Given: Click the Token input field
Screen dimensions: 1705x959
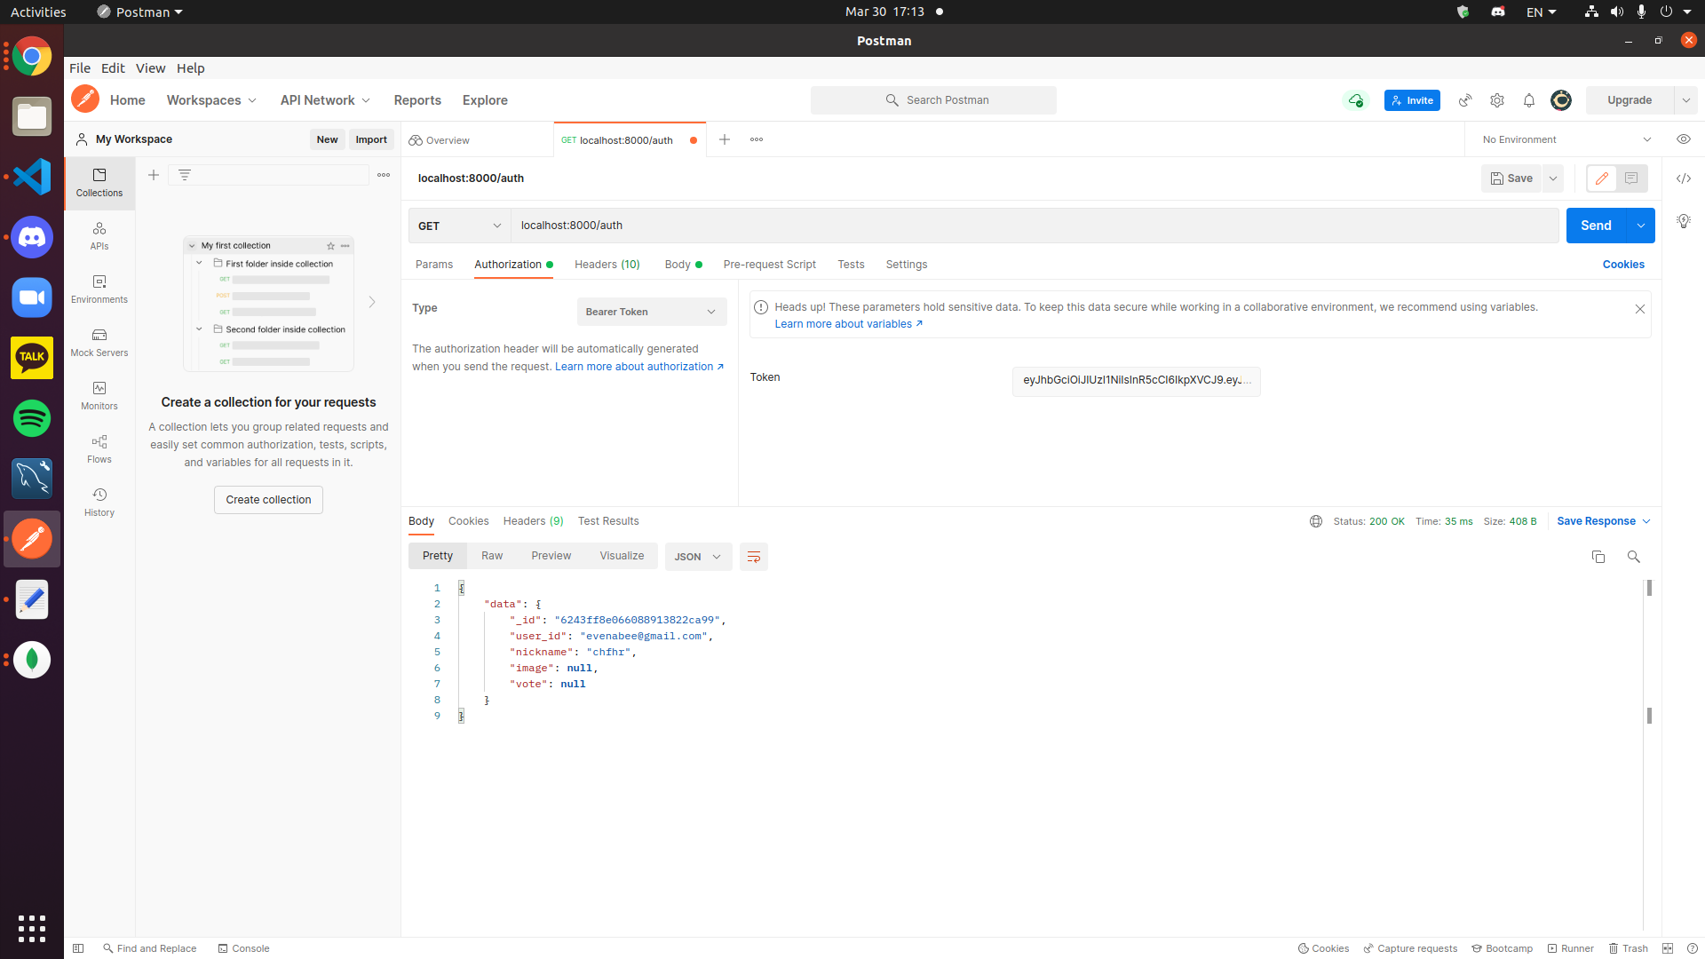Looking at the screenshot, I should [x=1136, y=381].
